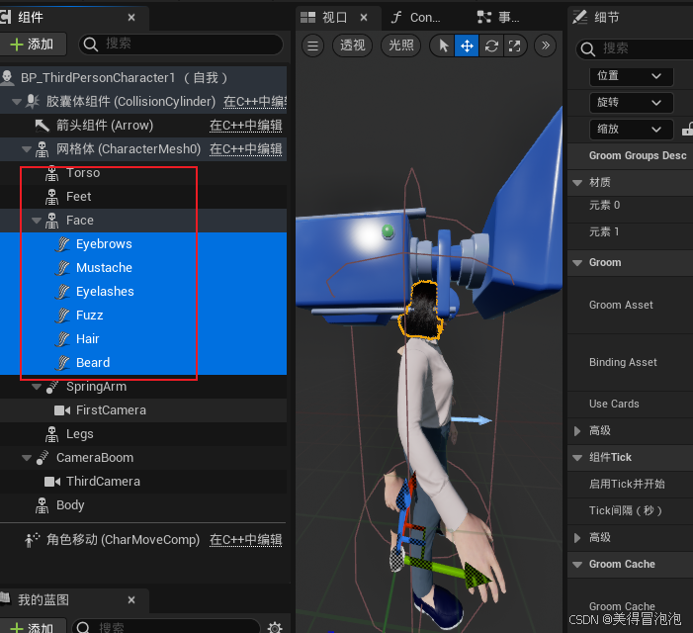The image size is (693, 633).
Task: Collapse the Groom Cache section
Action: tap(577, 565)
